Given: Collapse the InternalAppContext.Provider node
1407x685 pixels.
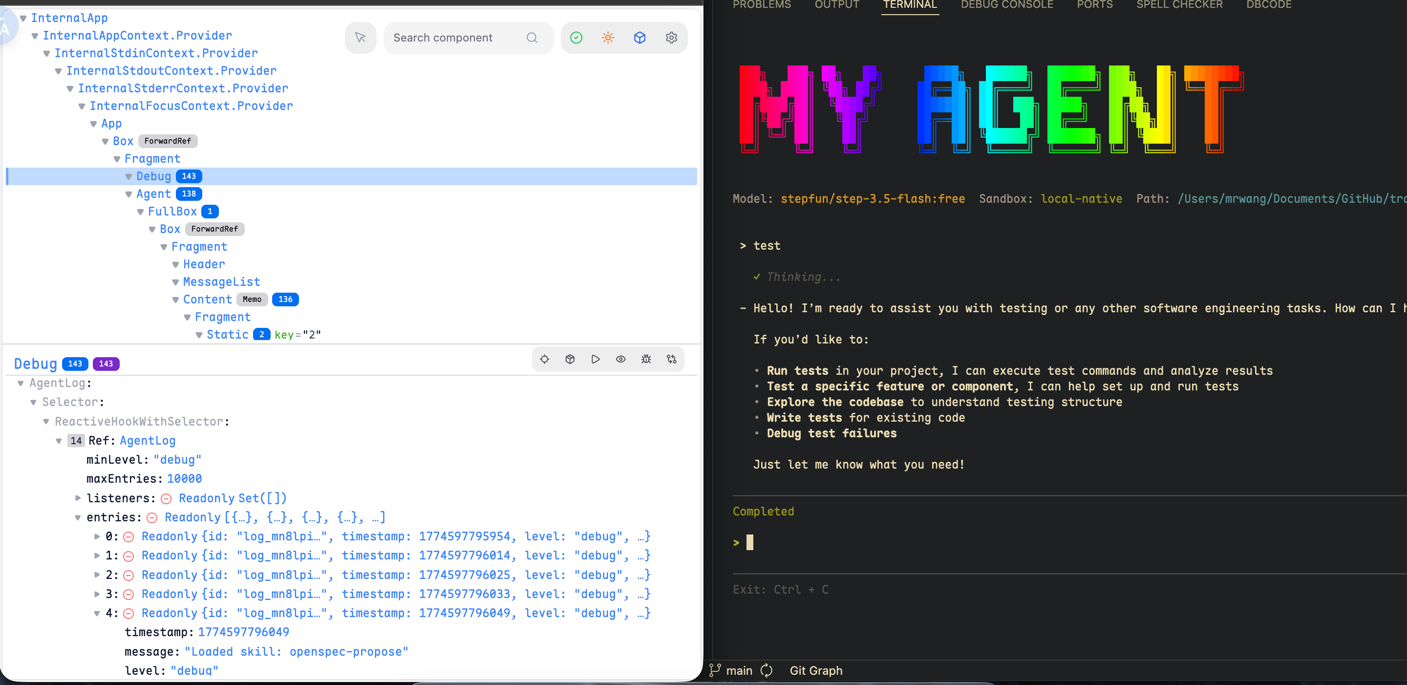Looking at the screenshot, I should 35,36.
